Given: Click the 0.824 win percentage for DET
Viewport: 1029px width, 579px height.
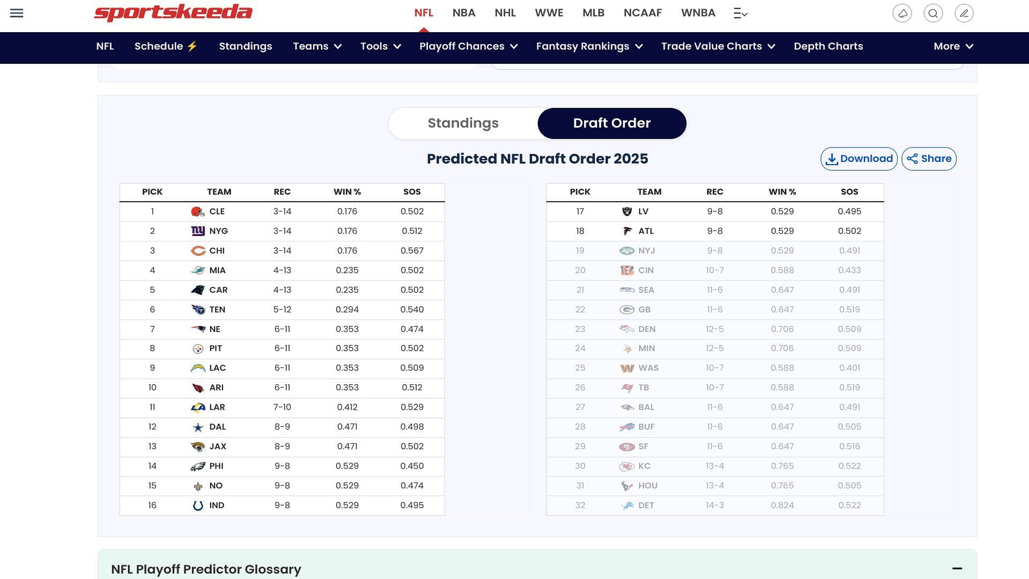Looking at the screenshot, I should pyautogui.click(x=782, y=506).
